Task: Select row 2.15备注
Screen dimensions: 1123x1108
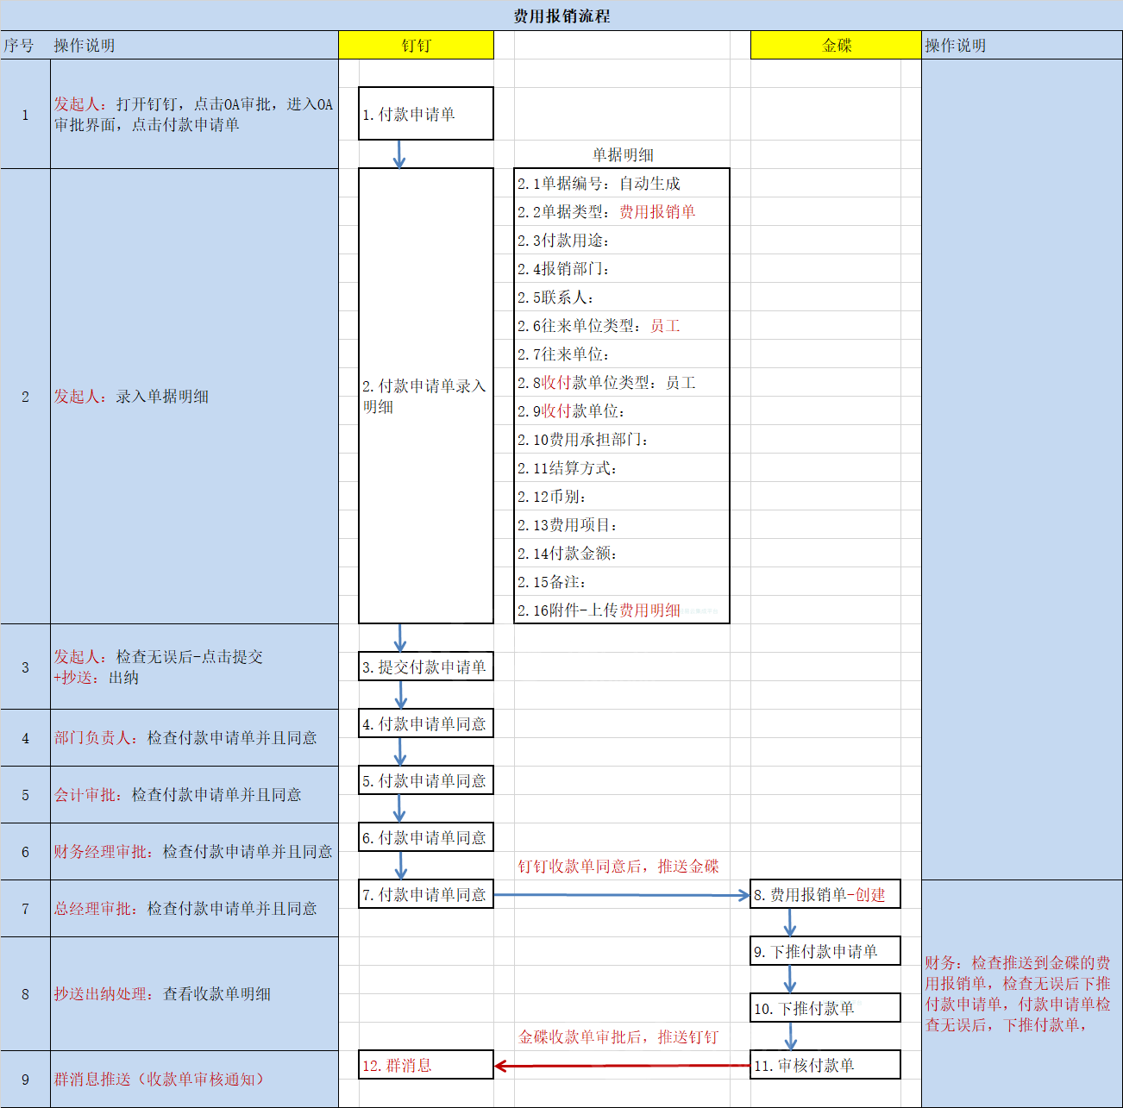Action: coord(622,581)
